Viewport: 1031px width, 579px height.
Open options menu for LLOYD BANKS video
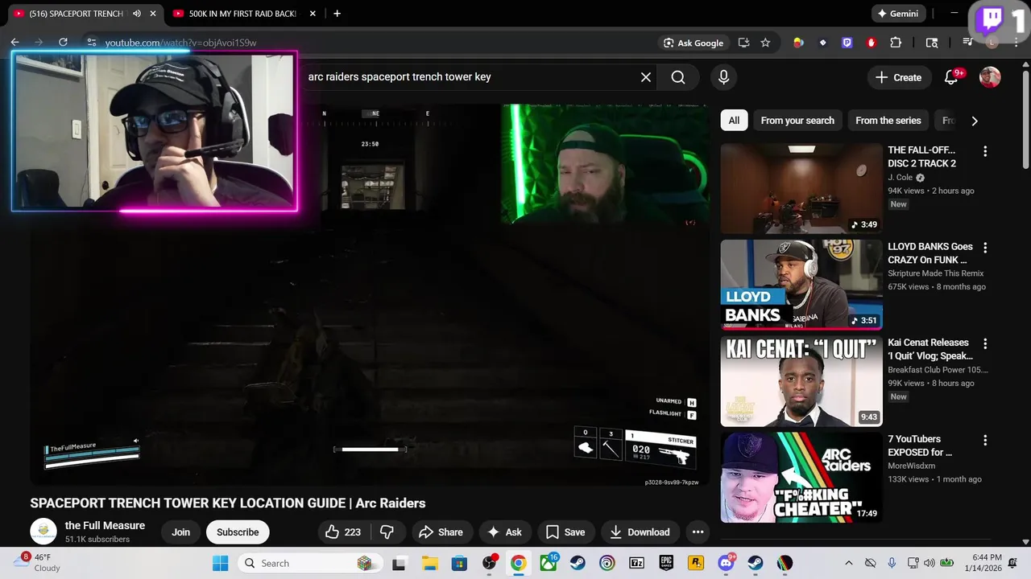984,248
